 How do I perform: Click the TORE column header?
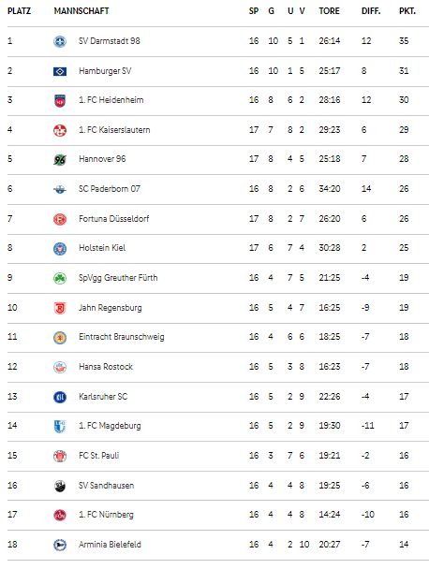(329, 11)
